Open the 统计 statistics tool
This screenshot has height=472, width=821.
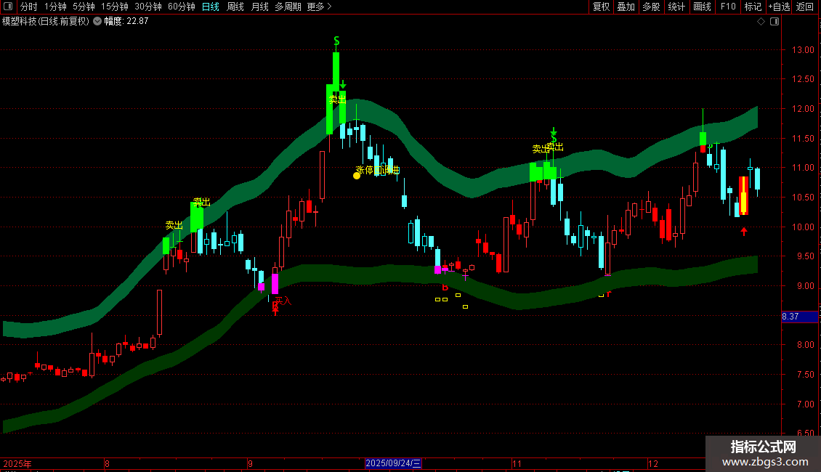click(676, 7)
